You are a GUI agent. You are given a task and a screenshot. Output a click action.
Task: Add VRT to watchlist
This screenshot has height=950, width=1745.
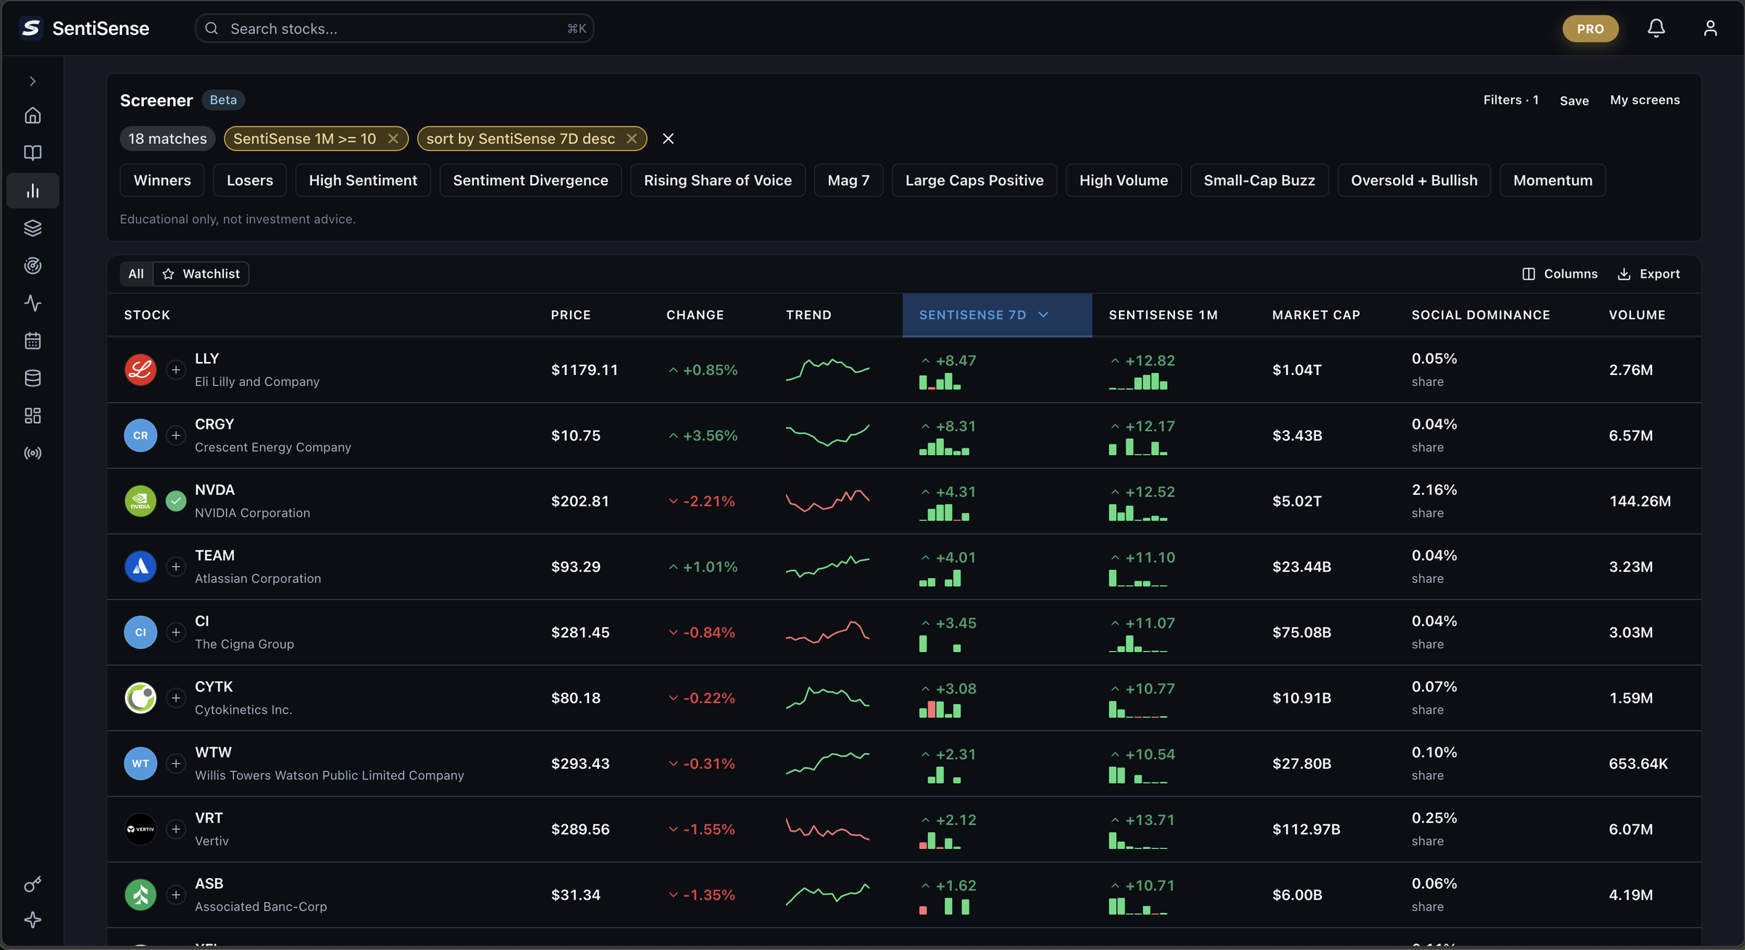(176, 829)
